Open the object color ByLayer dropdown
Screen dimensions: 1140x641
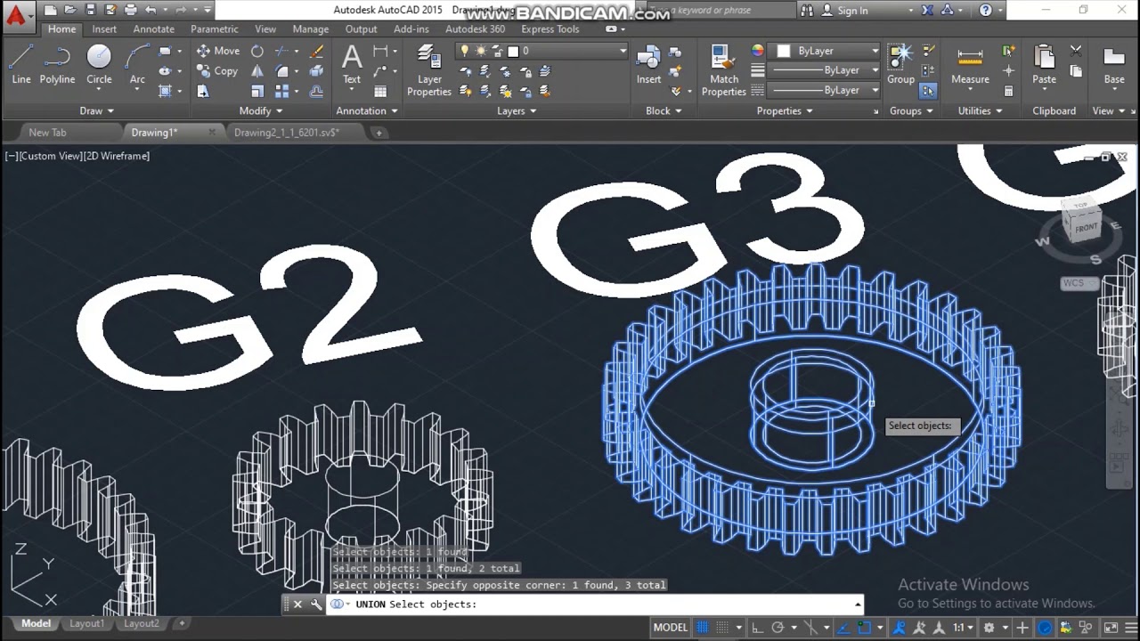[x=826, y=51]
